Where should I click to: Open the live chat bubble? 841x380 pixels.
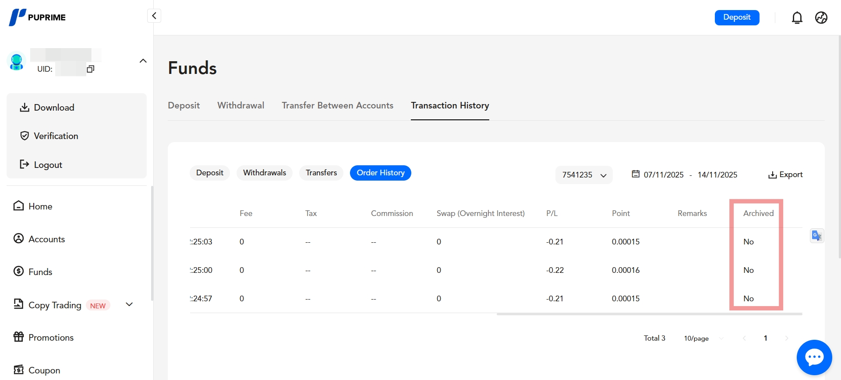(x=814, y=357)
